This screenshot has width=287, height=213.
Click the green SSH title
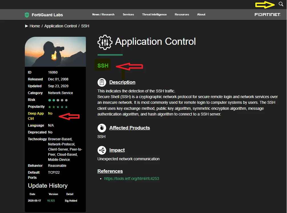(x=103, y=66)
